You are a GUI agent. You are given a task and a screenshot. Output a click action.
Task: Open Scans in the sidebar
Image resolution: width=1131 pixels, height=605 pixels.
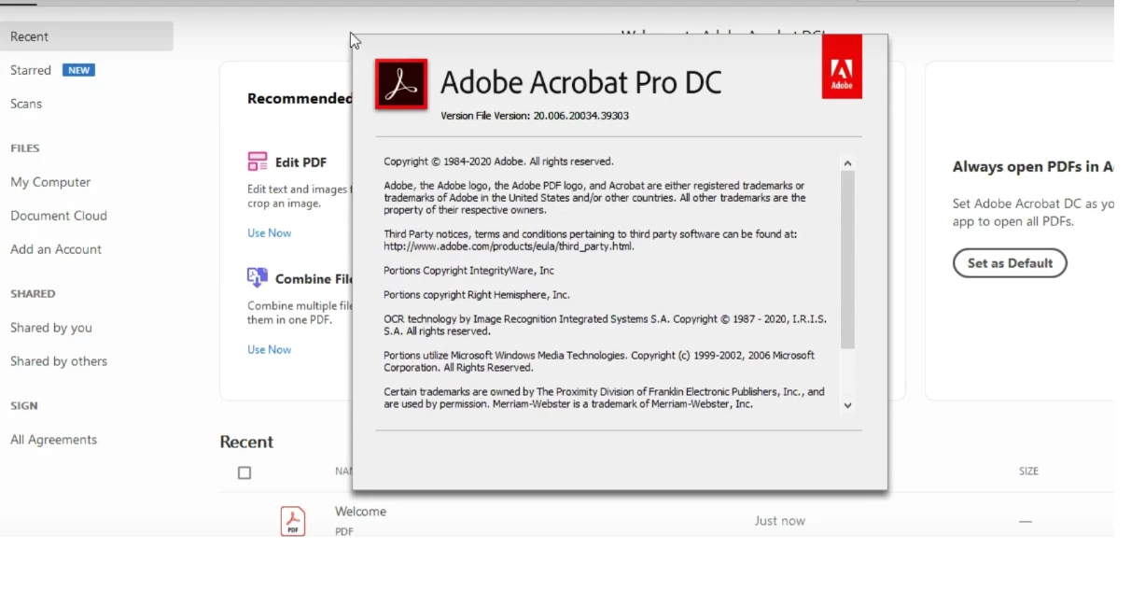[x=26, y=104]
